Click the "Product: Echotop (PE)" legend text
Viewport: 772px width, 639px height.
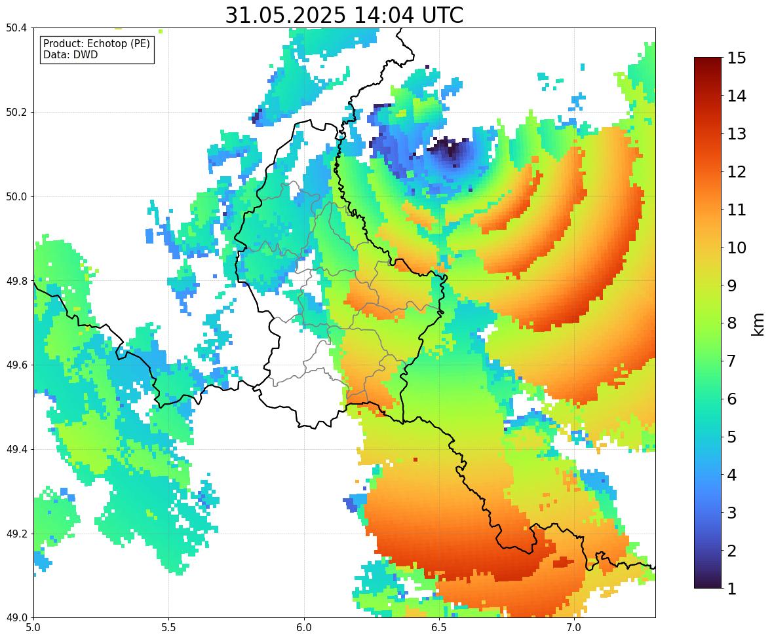[x=96, y=44]
